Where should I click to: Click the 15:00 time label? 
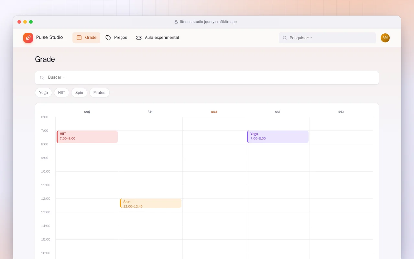[46, 240]
